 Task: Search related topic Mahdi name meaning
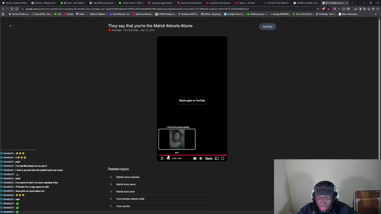128,177
